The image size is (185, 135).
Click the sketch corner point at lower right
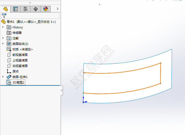tap(160, 83)
